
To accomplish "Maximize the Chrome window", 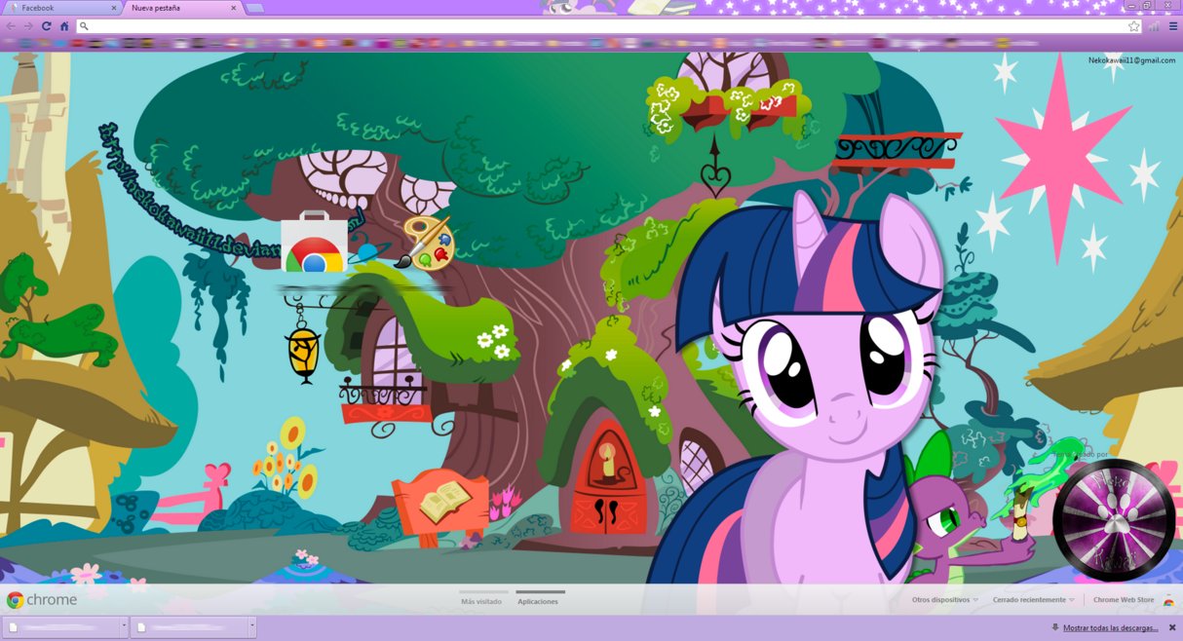I will tap(1147, 6).
